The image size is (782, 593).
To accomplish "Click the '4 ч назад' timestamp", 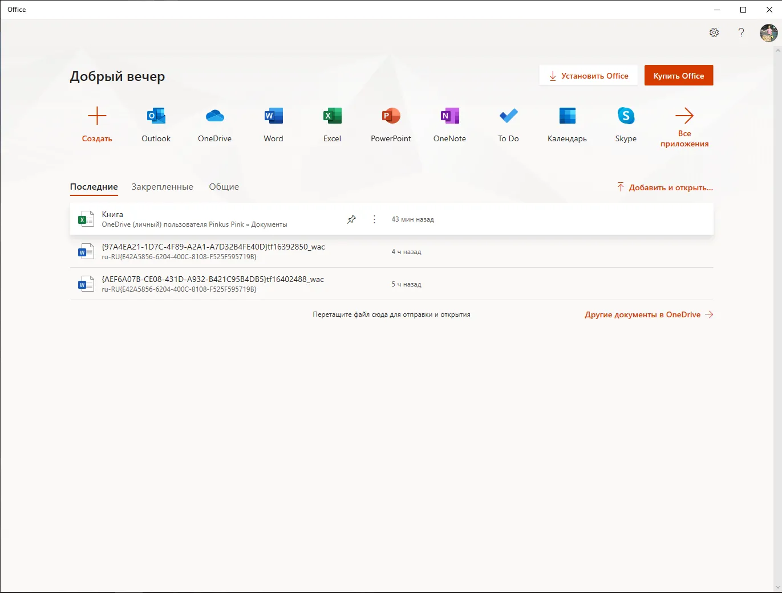I will (x=406, y=252).
